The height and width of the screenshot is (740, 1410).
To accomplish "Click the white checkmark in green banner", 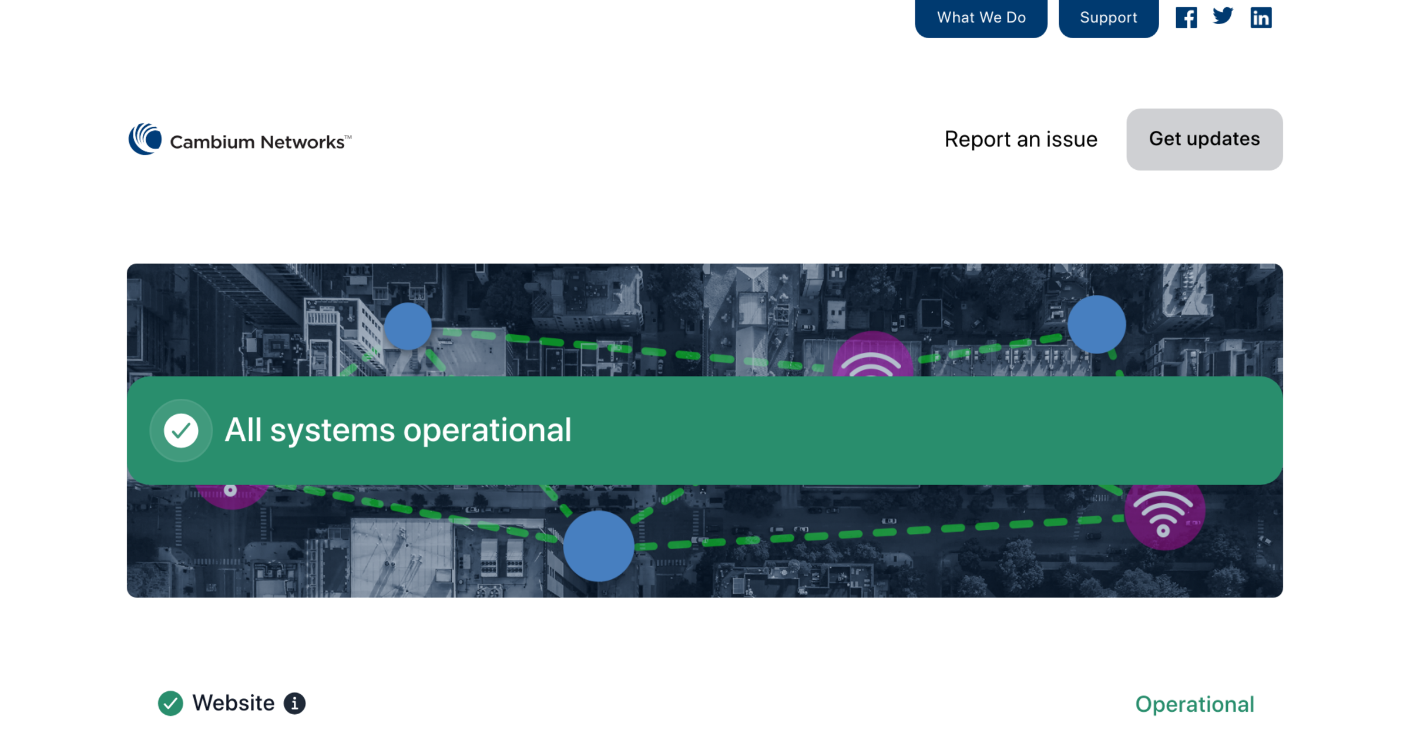I will point(181,430).
